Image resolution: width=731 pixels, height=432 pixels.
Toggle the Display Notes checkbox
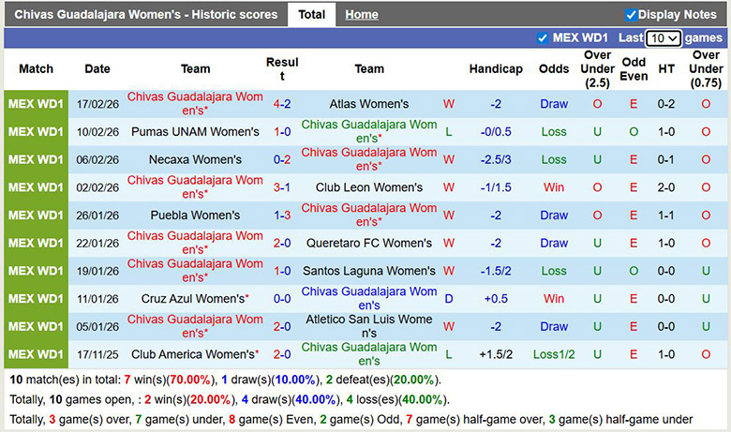point(631,15)
